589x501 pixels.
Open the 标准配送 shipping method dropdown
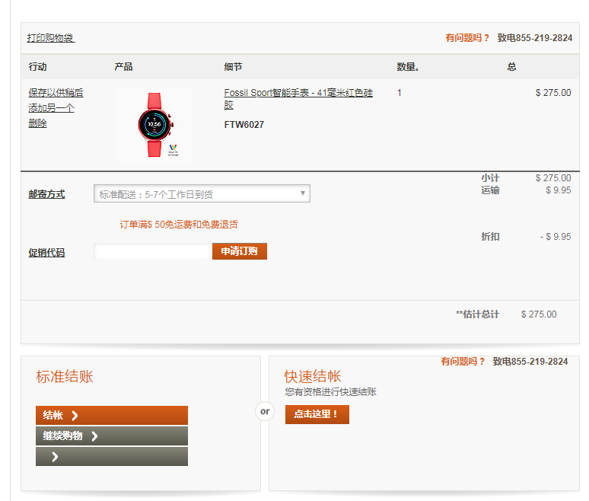[x=202, y=193]
